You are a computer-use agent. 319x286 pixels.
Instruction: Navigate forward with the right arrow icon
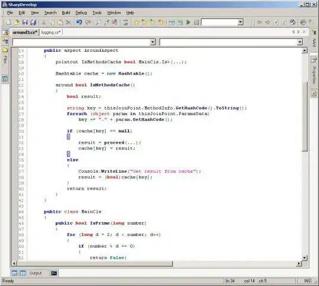tap(268, 22)
